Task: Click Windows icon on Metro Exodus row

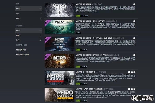Action: pos(134,4)
